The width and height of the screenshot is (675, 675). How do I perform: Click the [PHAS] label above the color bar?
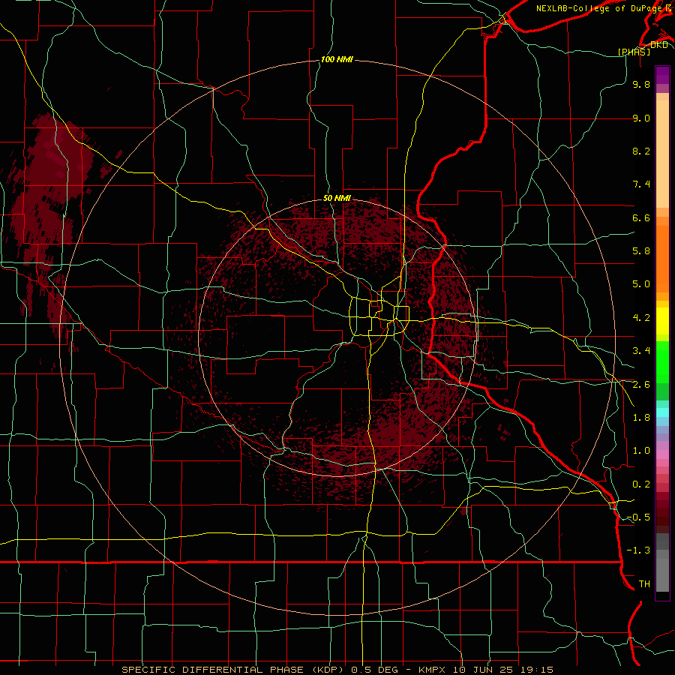point(634,52)
